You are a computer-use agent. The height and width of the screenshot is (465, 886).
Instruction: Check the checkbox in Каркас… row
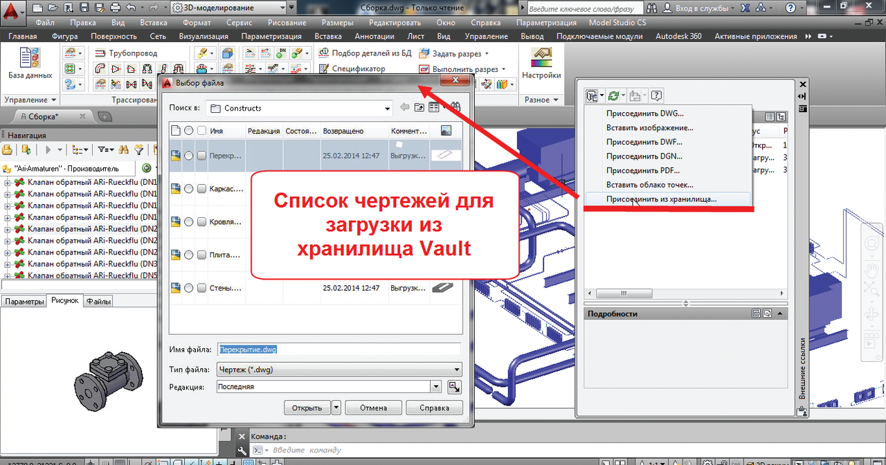pyautogui.click(x=201, y=188)
